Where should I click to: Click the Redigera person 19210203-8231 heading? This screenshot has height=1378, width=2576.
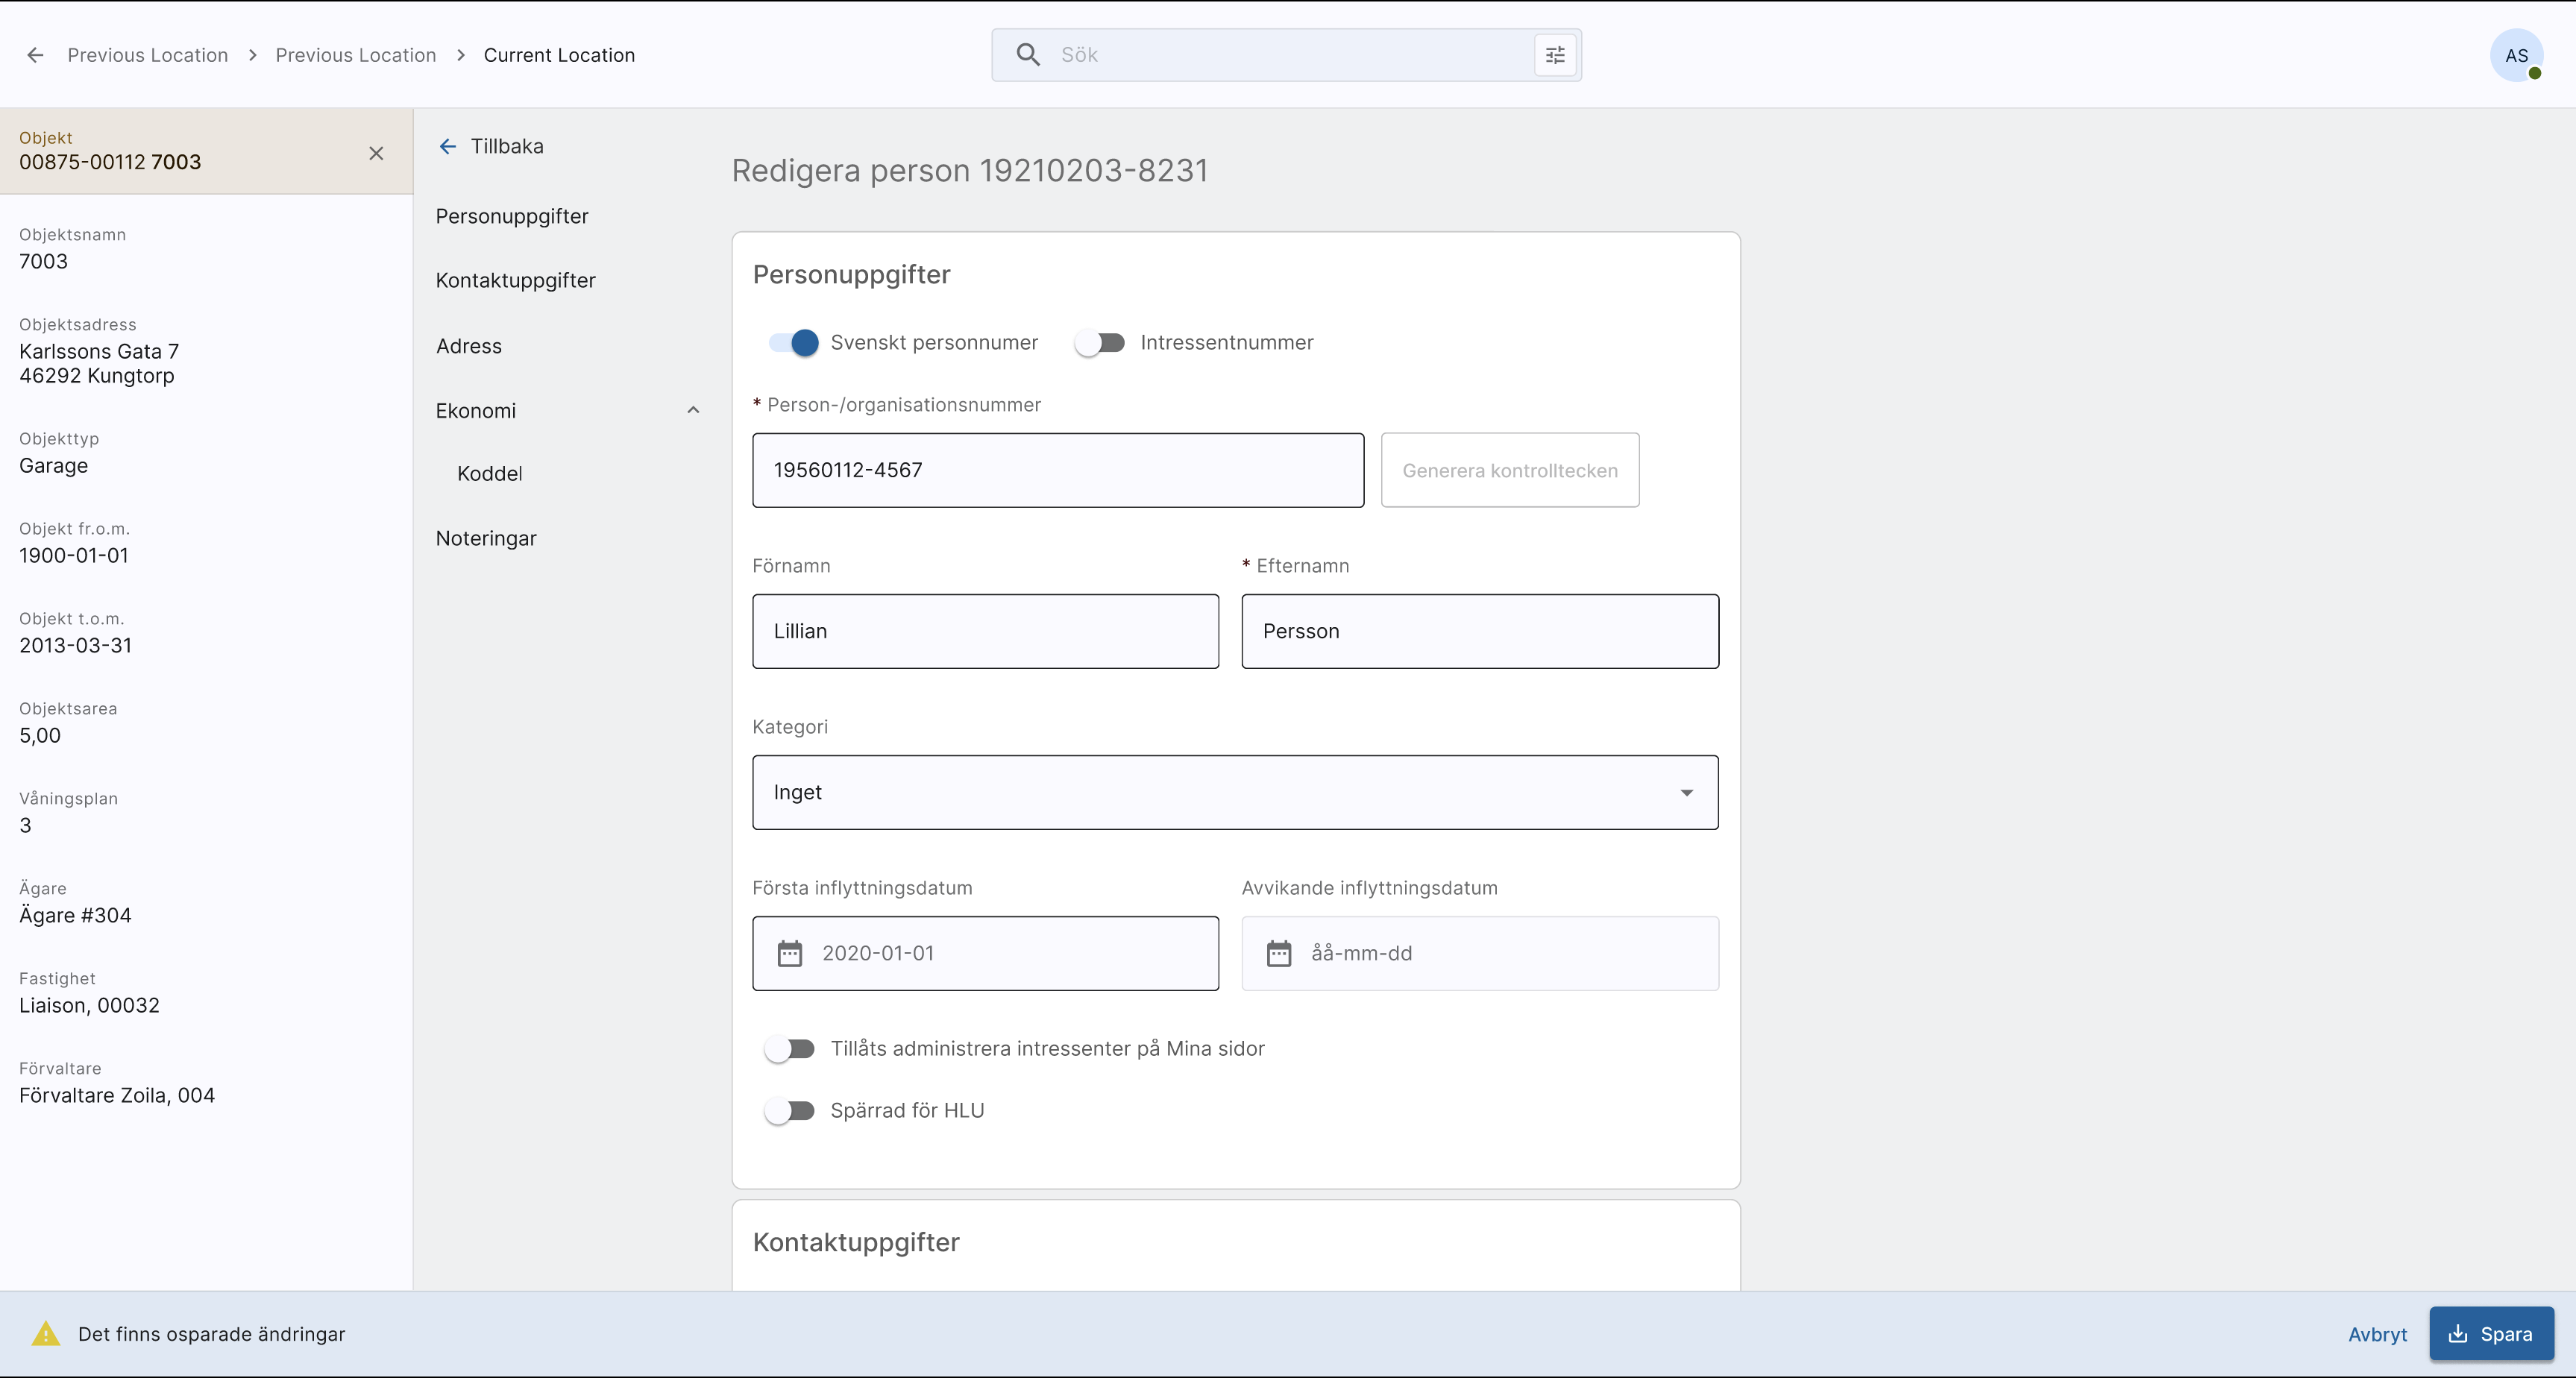tap(969, 170)
